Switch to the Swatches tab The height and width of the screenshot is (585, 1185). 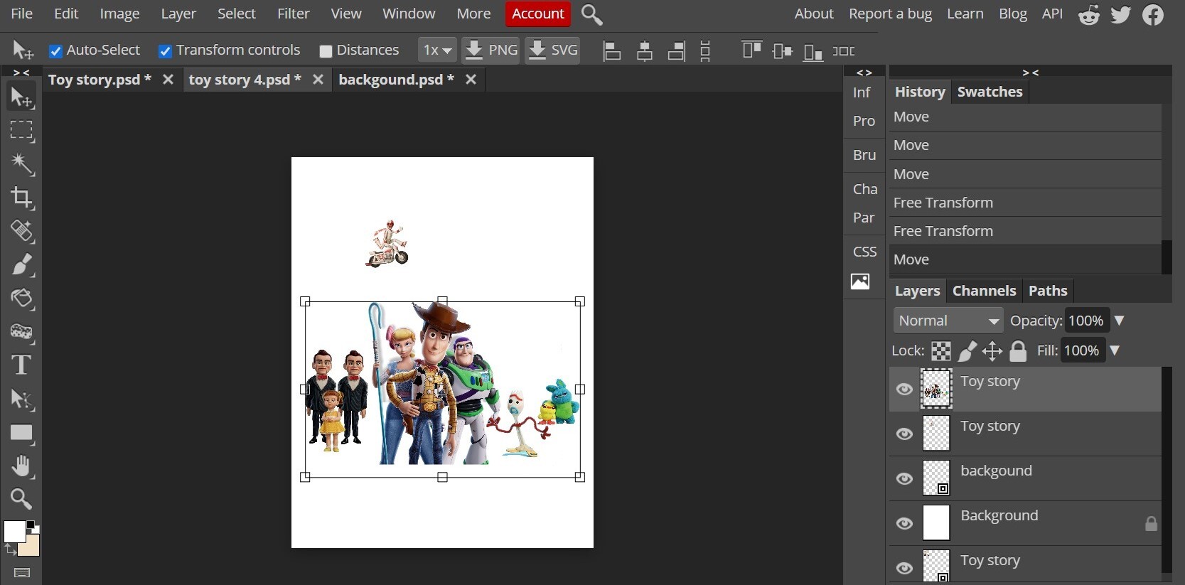click(x=990, y=92)
